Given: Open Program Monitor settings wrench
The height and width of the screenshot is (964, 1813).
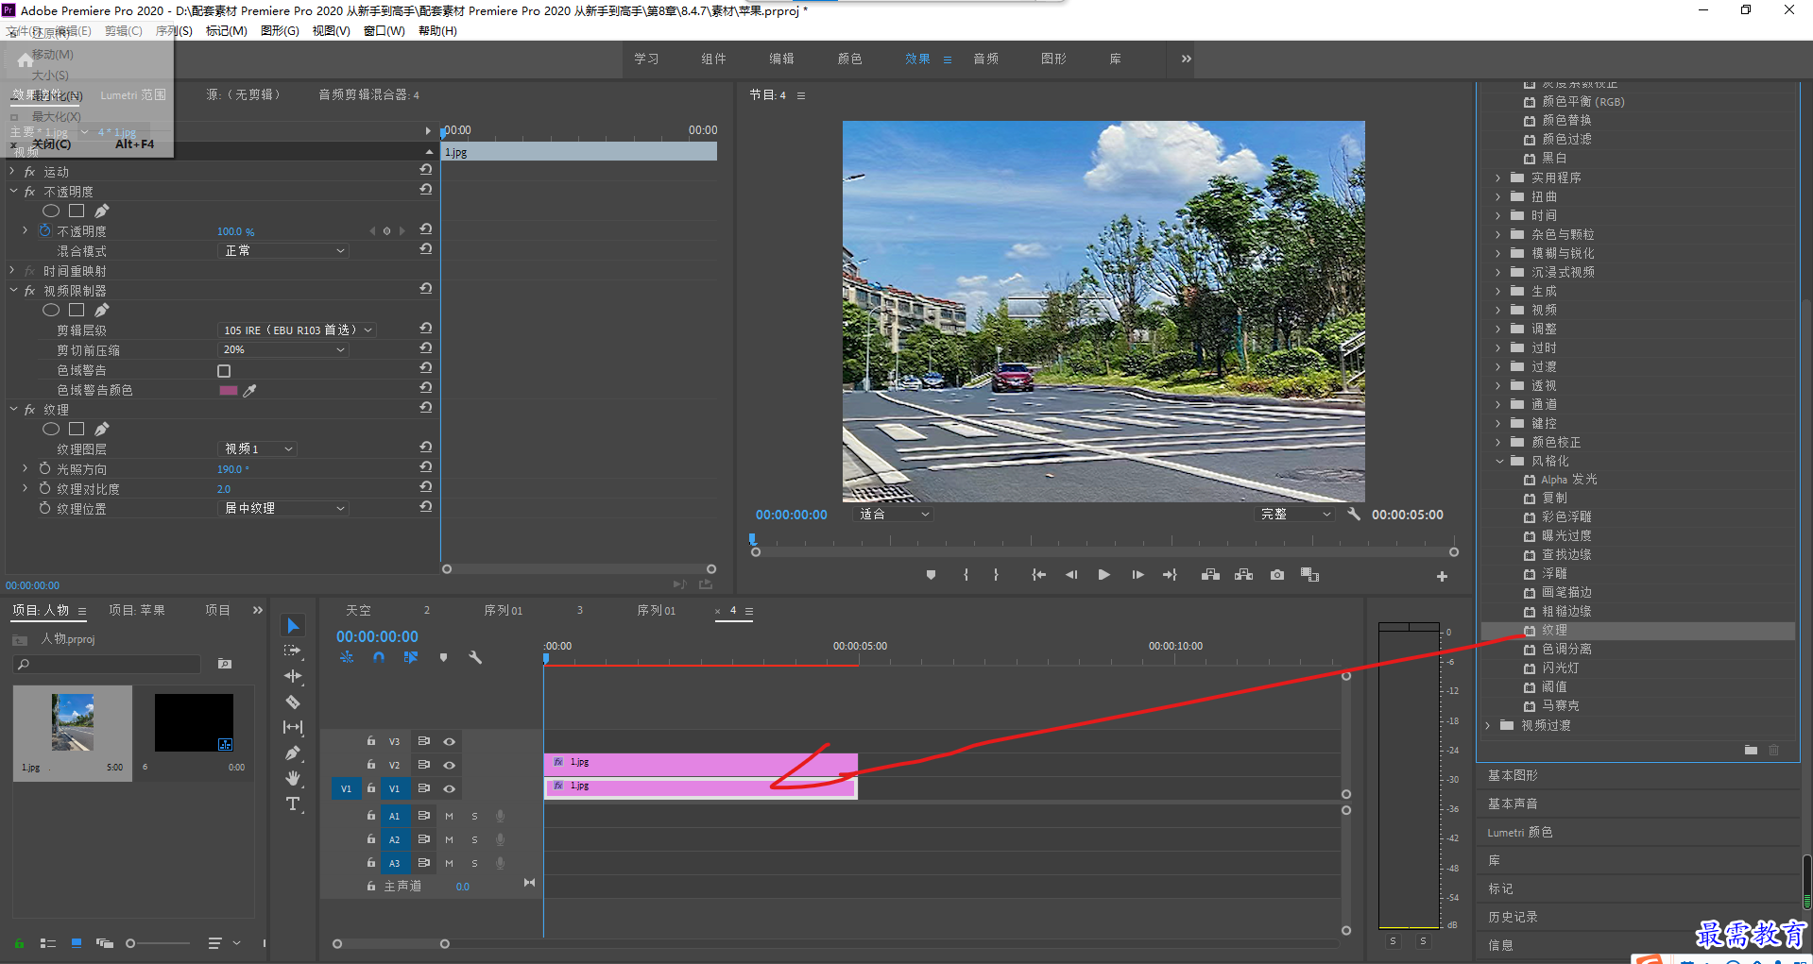Looking at the screenshot, I should 1354,515.
